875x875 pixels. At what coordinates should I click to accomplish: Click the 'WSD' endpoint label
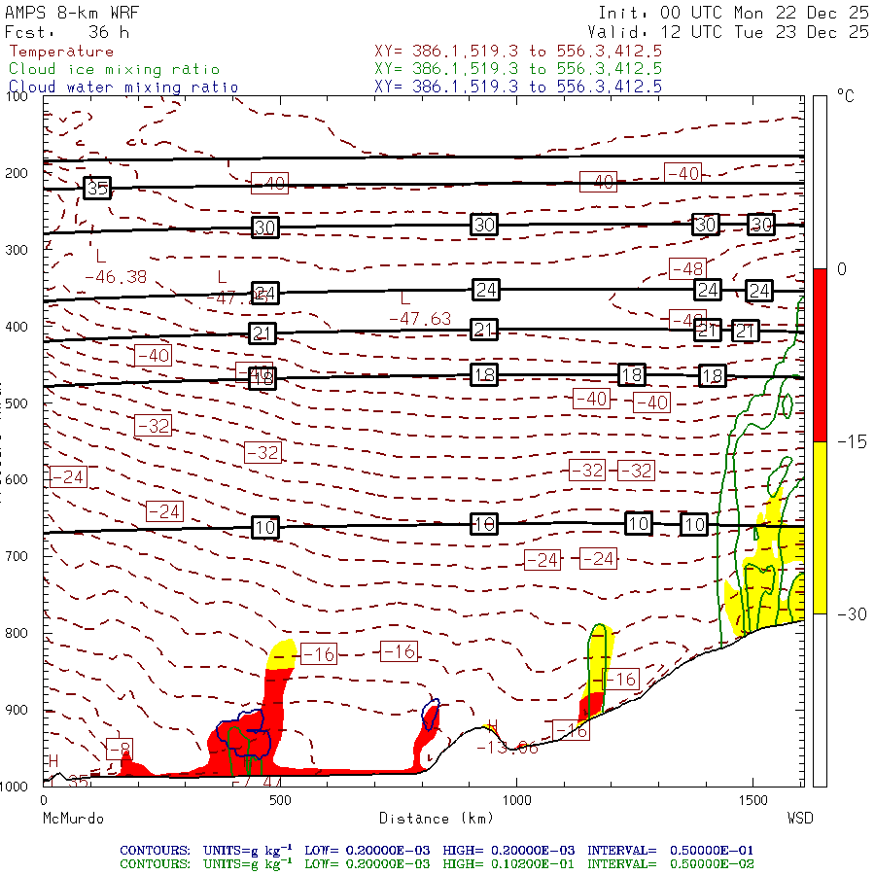[800, 819]
